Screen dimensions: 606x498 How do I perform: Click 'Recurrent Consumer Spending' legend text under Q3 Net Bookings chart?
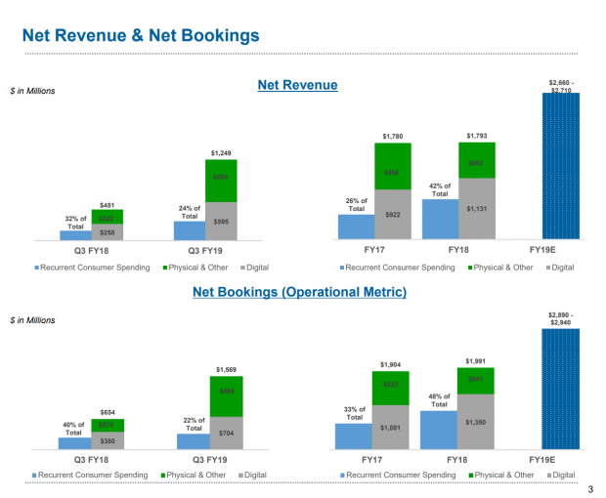coord(93,475)
